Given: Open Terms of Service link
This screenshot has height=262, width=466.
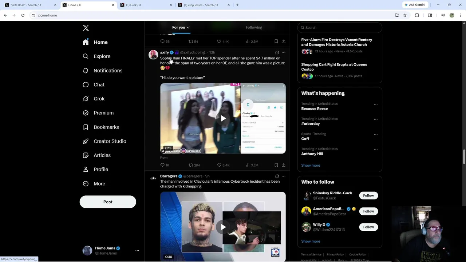Looking at the screenshot, I should (x=311, y=255).
